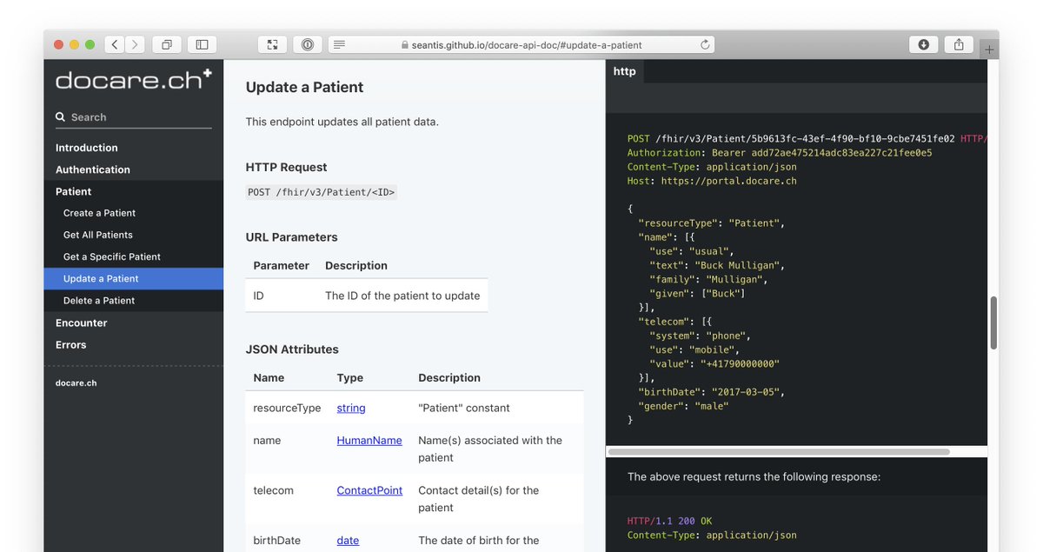1043x552 pixels.
Task: Click the Update a Patient heading
Action: click(x=305, y=87)
